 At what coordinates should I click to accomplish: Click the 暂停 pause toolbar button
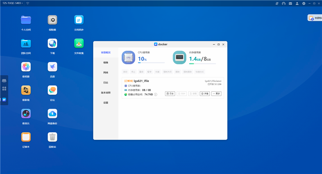point(149,72)
